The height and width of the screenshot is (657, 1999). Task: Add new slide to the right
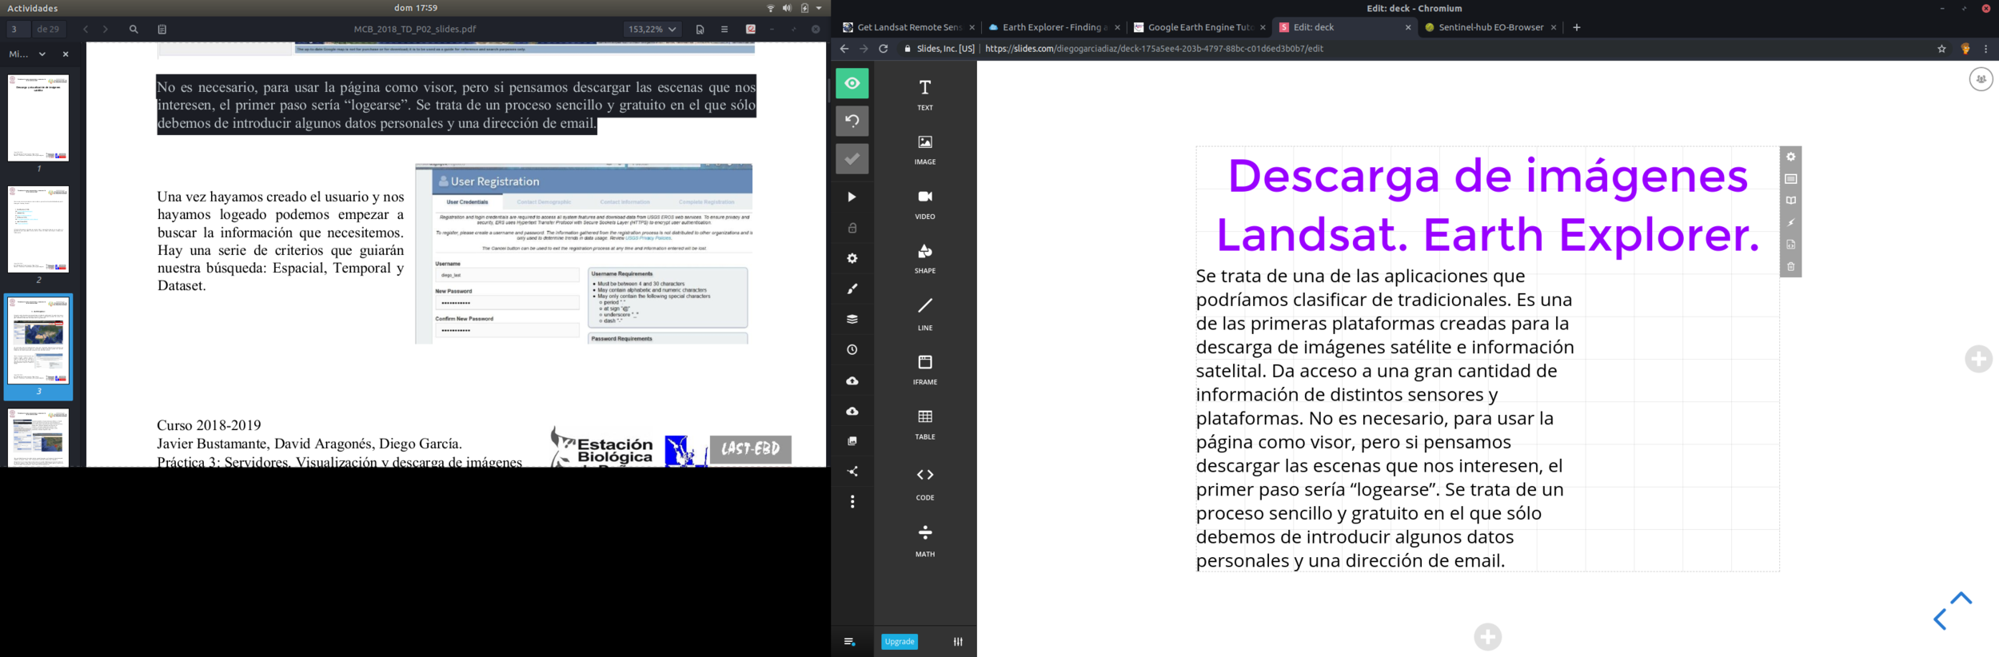click(1978, 359)
